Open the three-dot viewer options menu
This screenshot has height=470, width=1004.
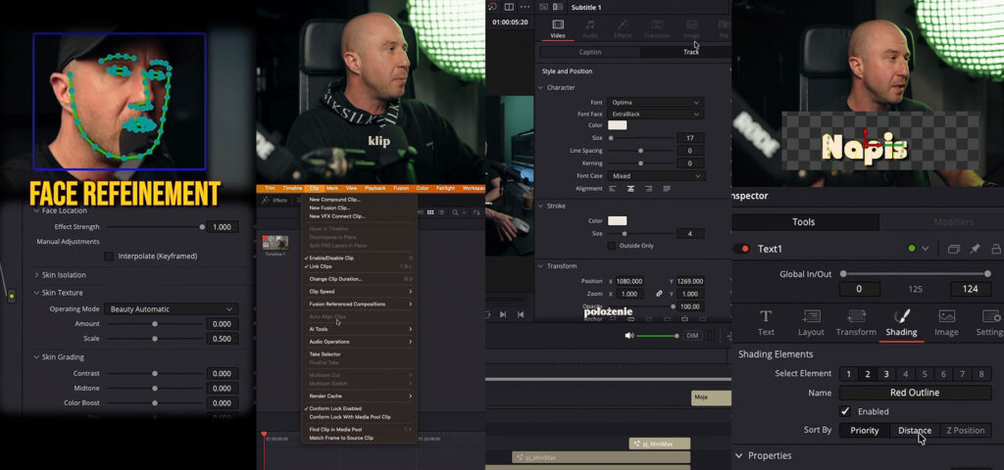526,7
